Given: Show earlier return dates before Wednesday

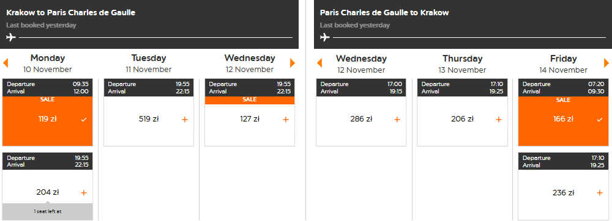Looking at the screenshot, I should point(319,63).
